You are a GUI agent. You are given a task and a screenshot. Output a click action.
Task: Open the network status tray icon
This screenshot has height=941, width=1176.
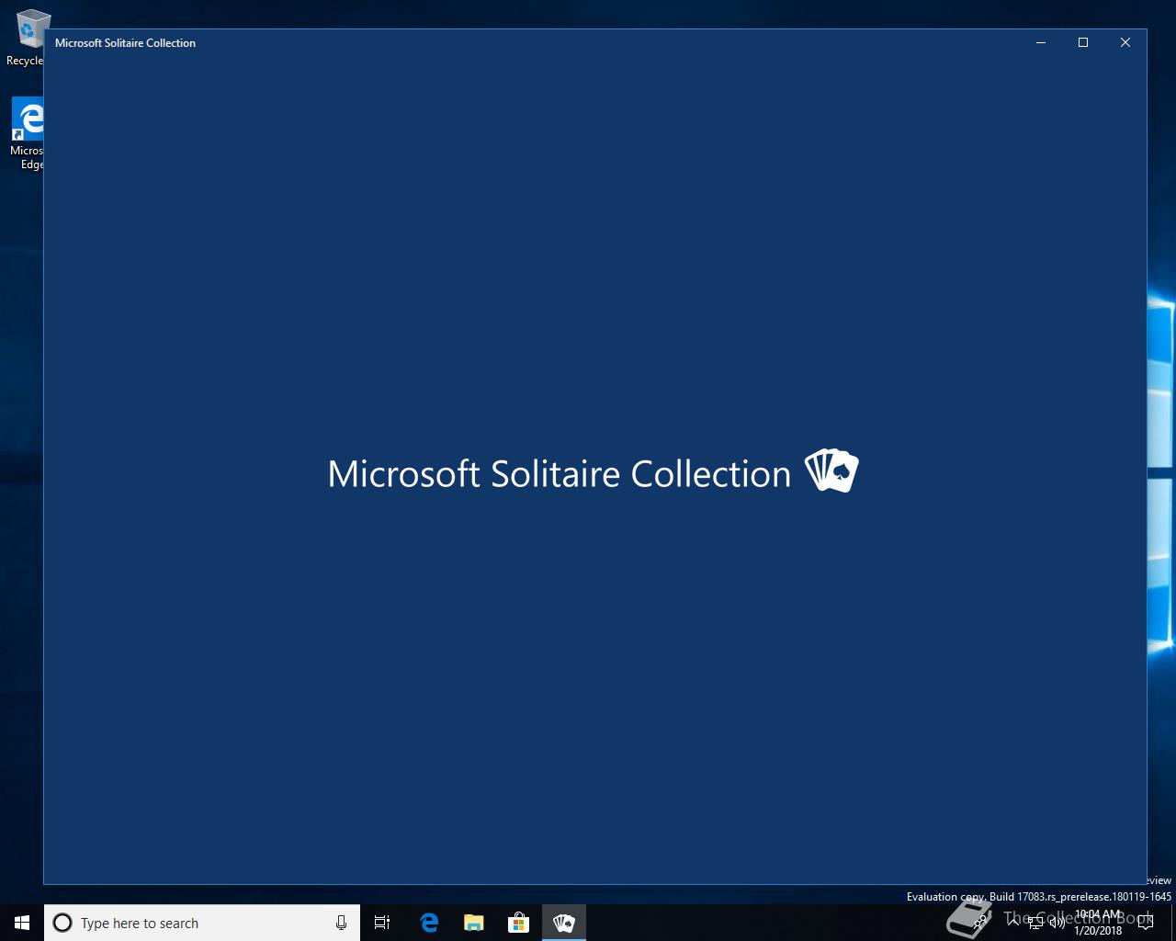tap(1035, 923)
